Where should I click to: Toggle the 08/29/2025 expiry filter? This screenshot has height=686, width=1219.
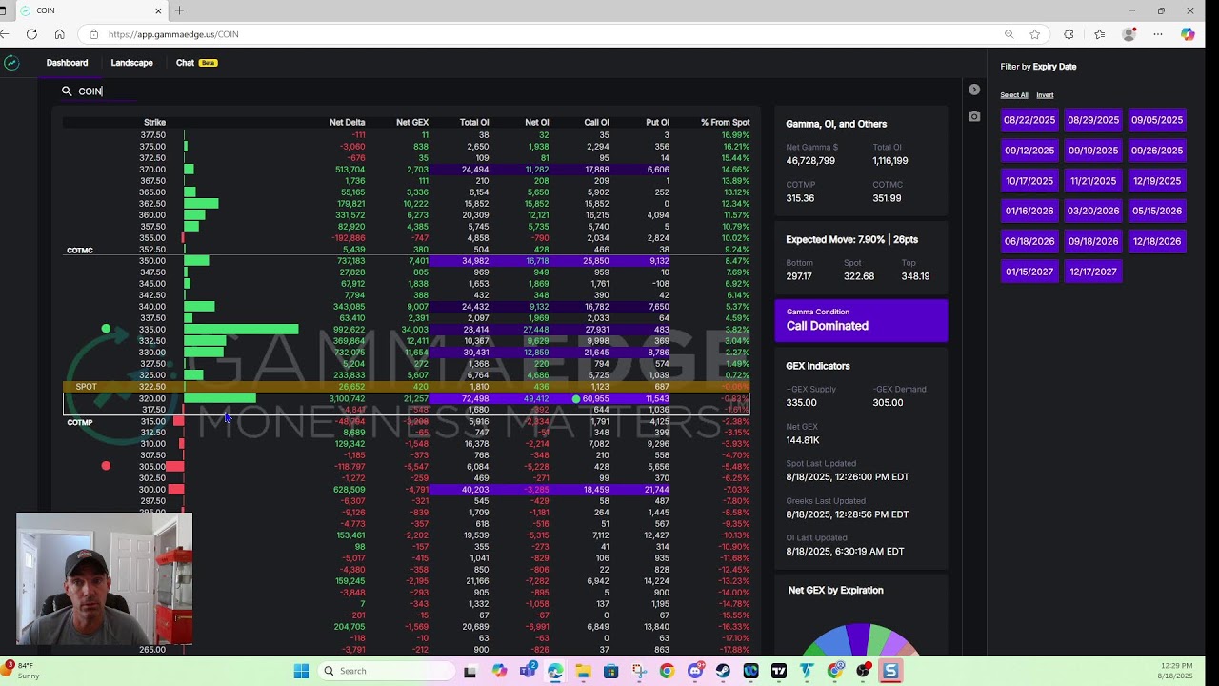[1093, 120]
